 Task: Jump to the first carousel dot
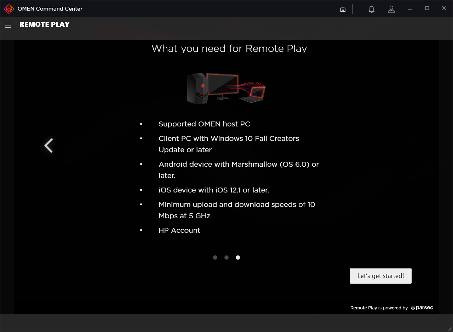215,257
